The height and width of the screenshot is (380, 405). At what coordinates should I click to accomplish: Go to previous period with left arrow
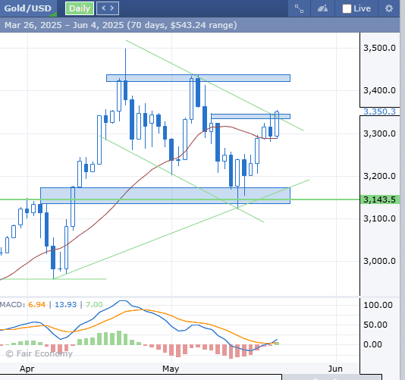pyautogui.click(x=104, y=8)
